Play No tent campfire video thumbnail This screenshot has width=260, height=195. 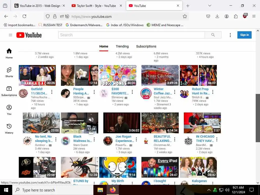pyautogui.click(x=41, y=123)
